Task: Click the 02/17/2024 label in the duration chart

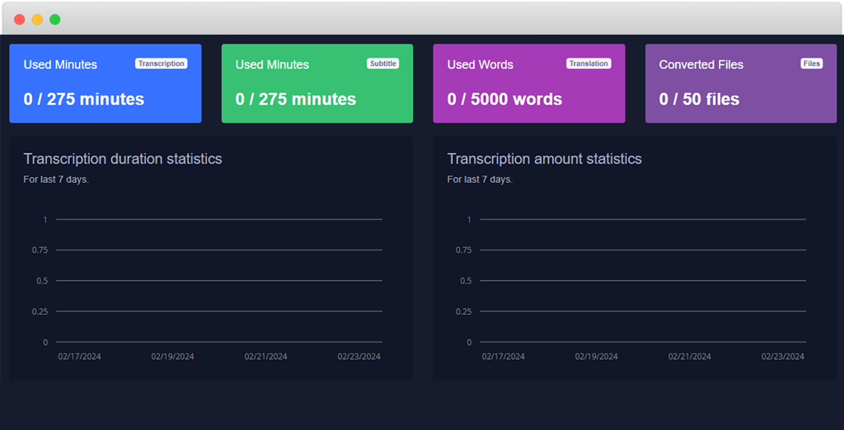Action: coord(79,357)
